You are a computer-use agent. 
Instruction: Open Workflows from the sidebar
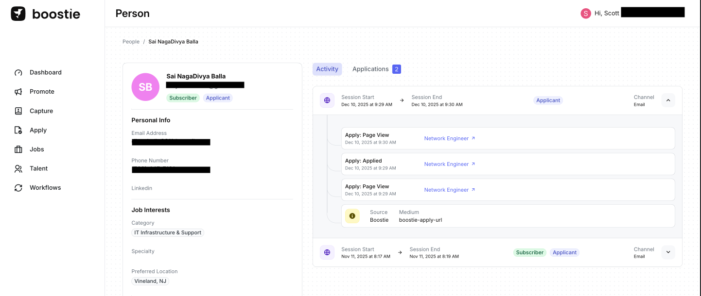(x=45, y=188)
